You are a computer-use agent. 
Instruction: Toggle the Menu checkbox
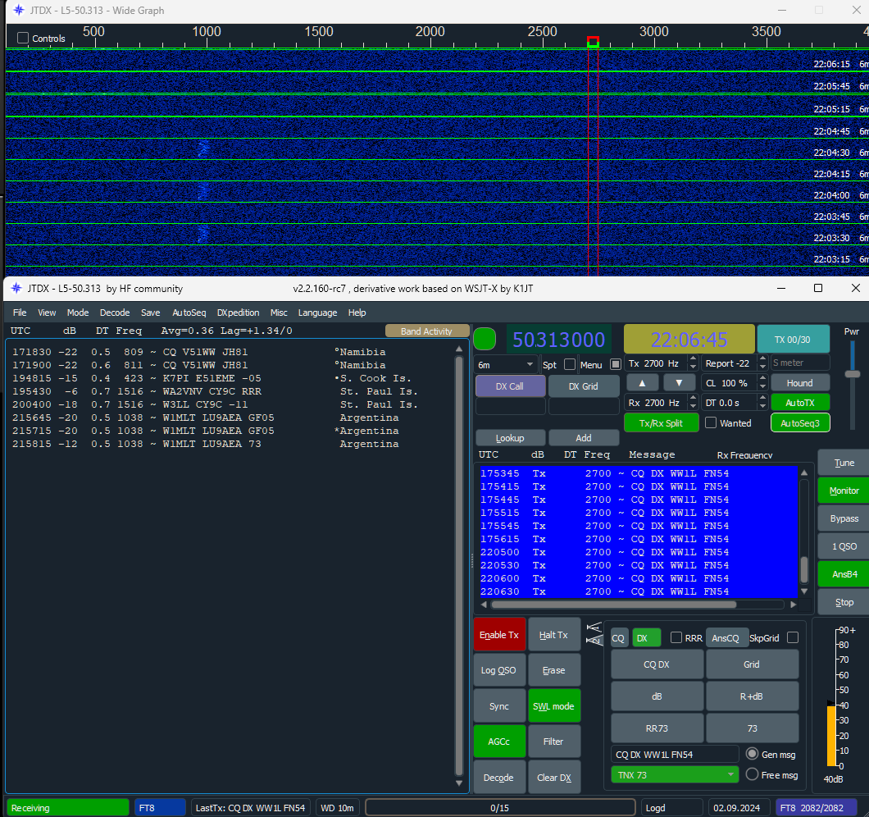coord(615,364)
